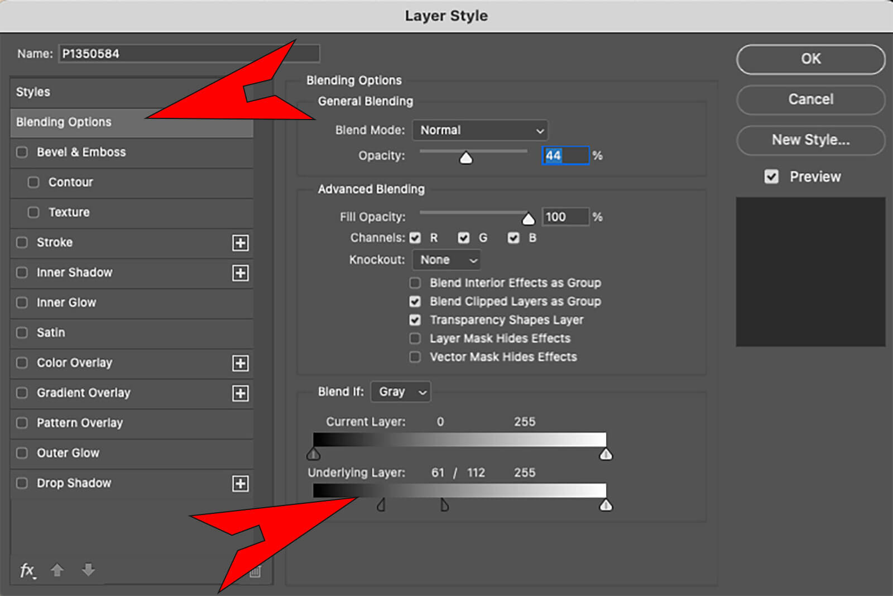Enable the Drop Shadow checkbox
The height and width of the screenshot is (596, 893).
point(22,483)
